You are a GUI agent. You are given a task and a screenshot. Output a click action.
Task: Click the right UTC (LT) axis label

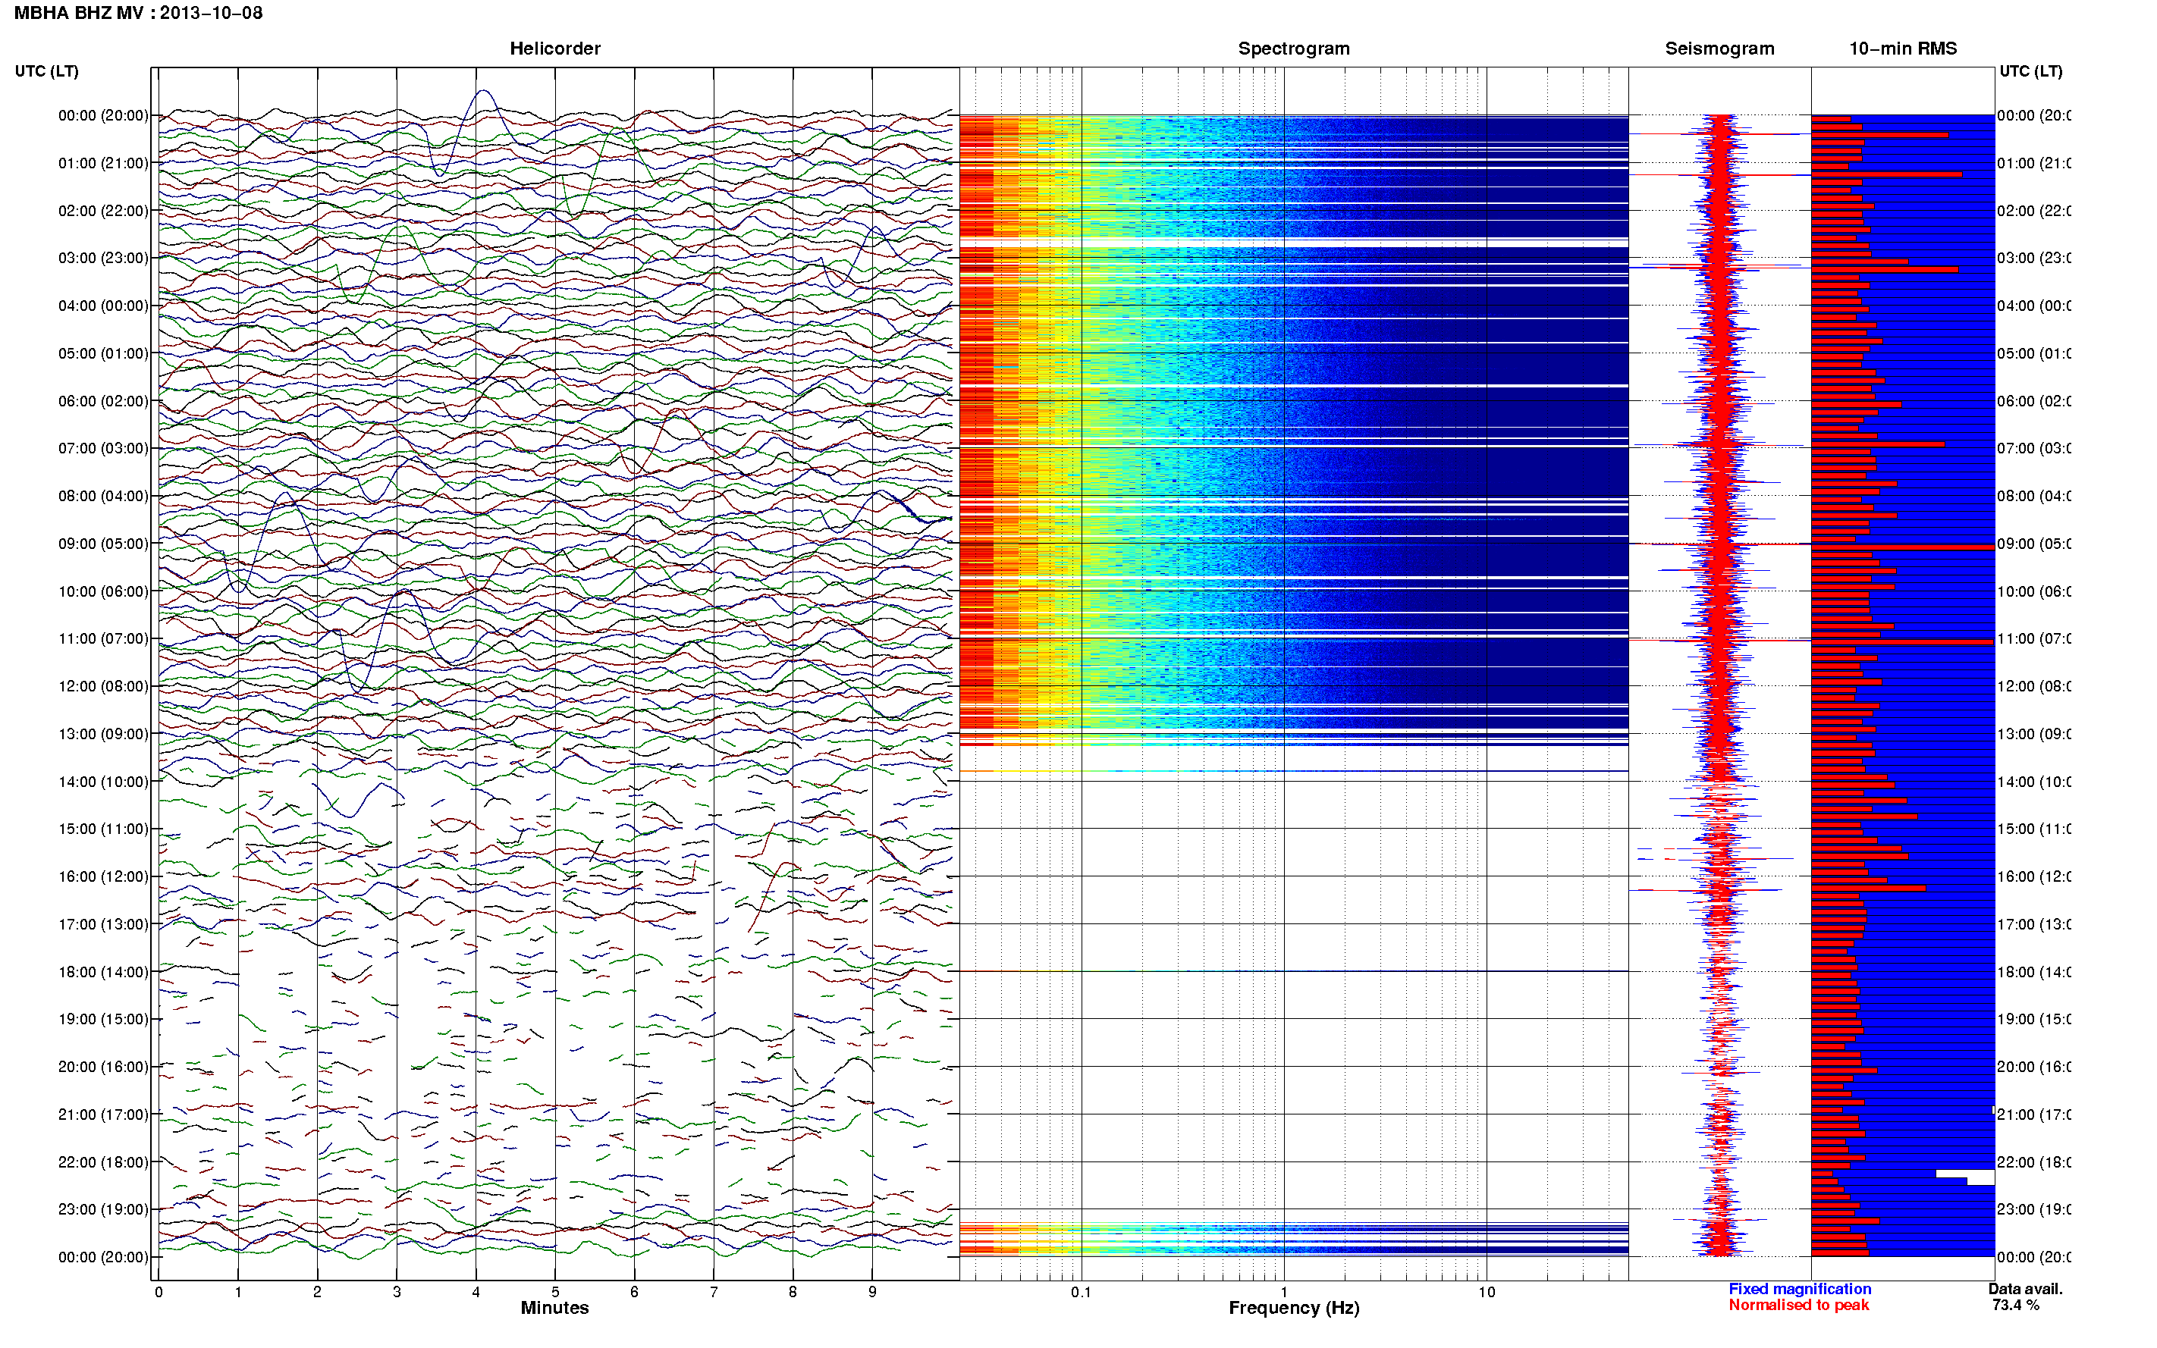point(2030,71)
